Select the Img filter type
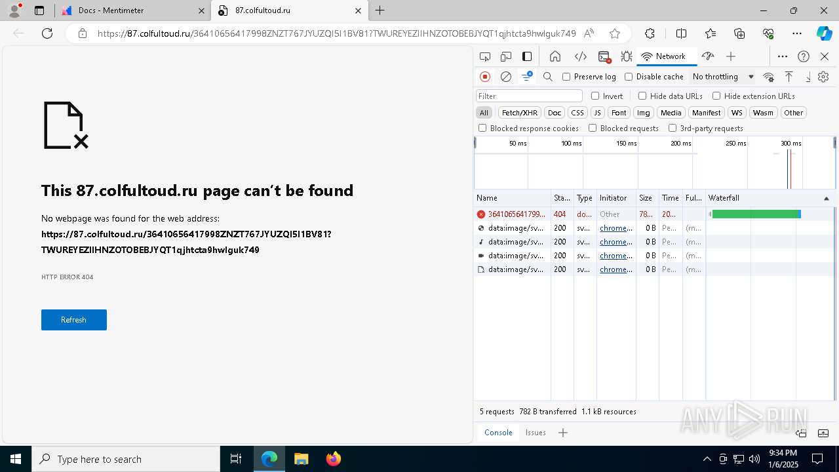Image resolution: width=839 pixels, height=472 pixels. tap(644, 113)
